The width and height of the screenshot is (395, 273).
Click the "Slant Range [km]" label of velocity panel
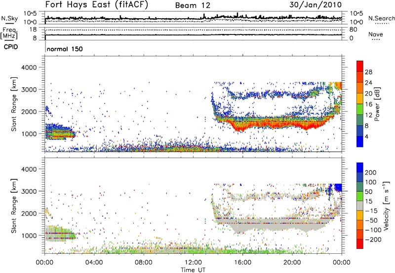tap(14, 206)
